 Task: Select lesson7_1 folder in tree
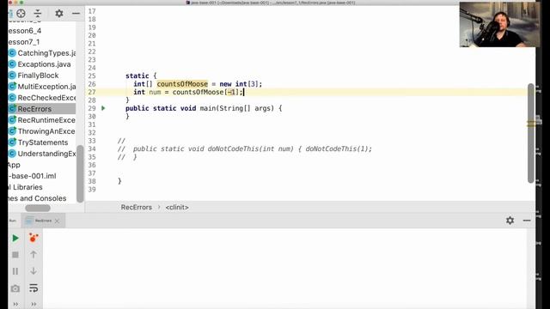click(x=24, y=42)
